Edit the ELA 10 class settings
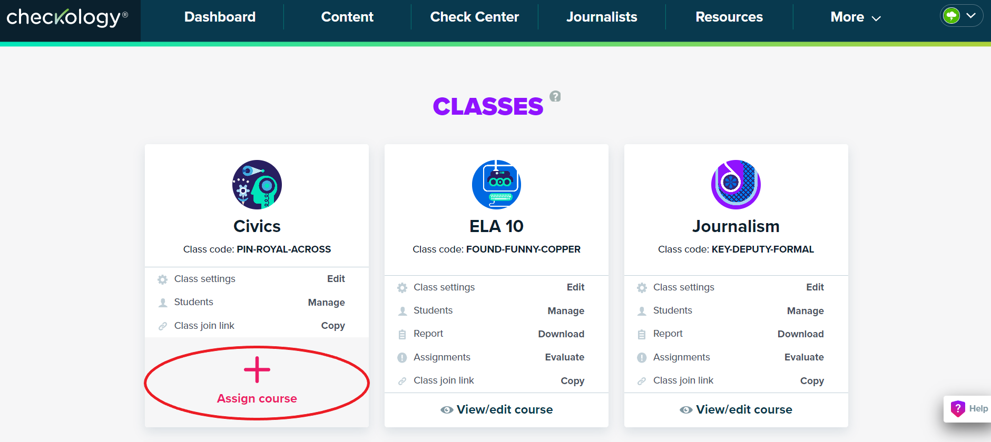Image resolution: width=991 pixels, height=442 pixels. pyautogui.click(x=576, y=287)
